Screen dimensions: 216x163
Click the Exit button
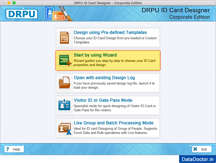click(x=202, y=149)
